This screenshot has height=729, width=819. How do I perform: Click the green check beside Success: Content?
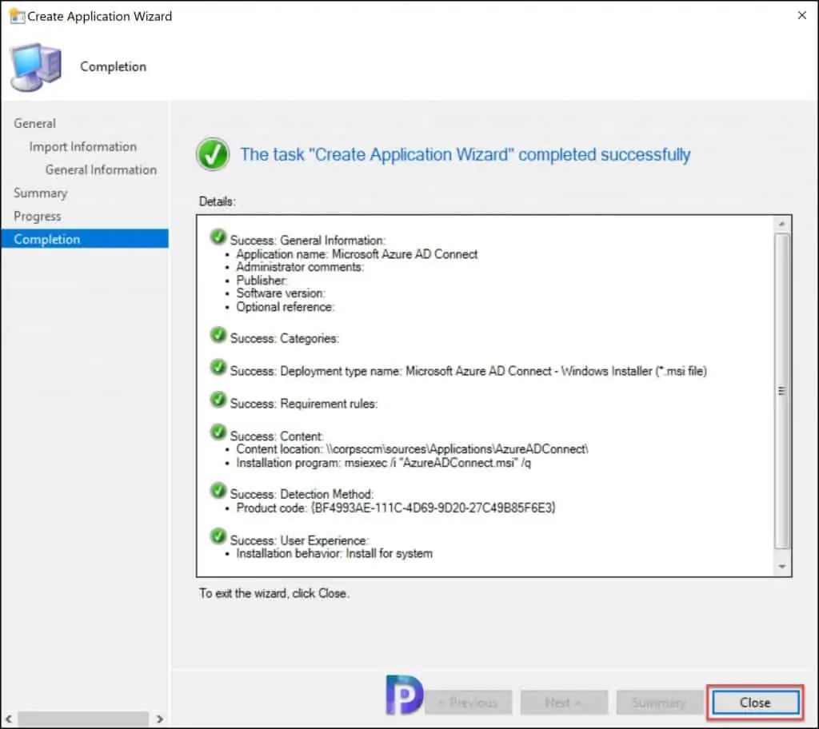point(218,432)
